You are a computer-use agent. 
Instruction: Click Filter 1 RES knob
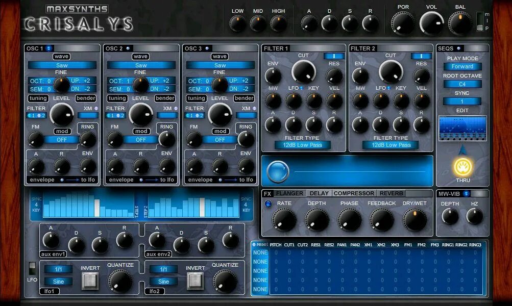click(x=334, y=76)
